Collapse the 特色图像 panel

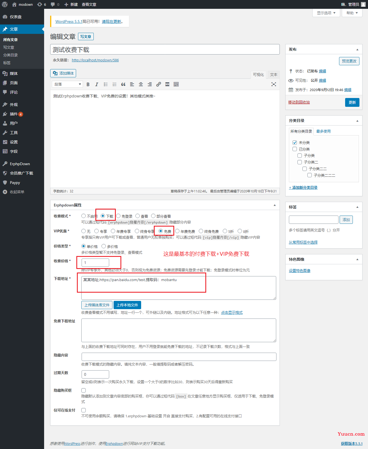357,259
